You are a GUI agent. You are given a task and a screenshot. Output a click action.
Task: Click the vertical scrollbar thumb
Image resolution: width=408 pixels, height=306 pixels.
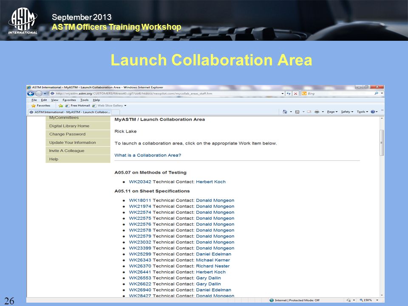coord(382,143)
